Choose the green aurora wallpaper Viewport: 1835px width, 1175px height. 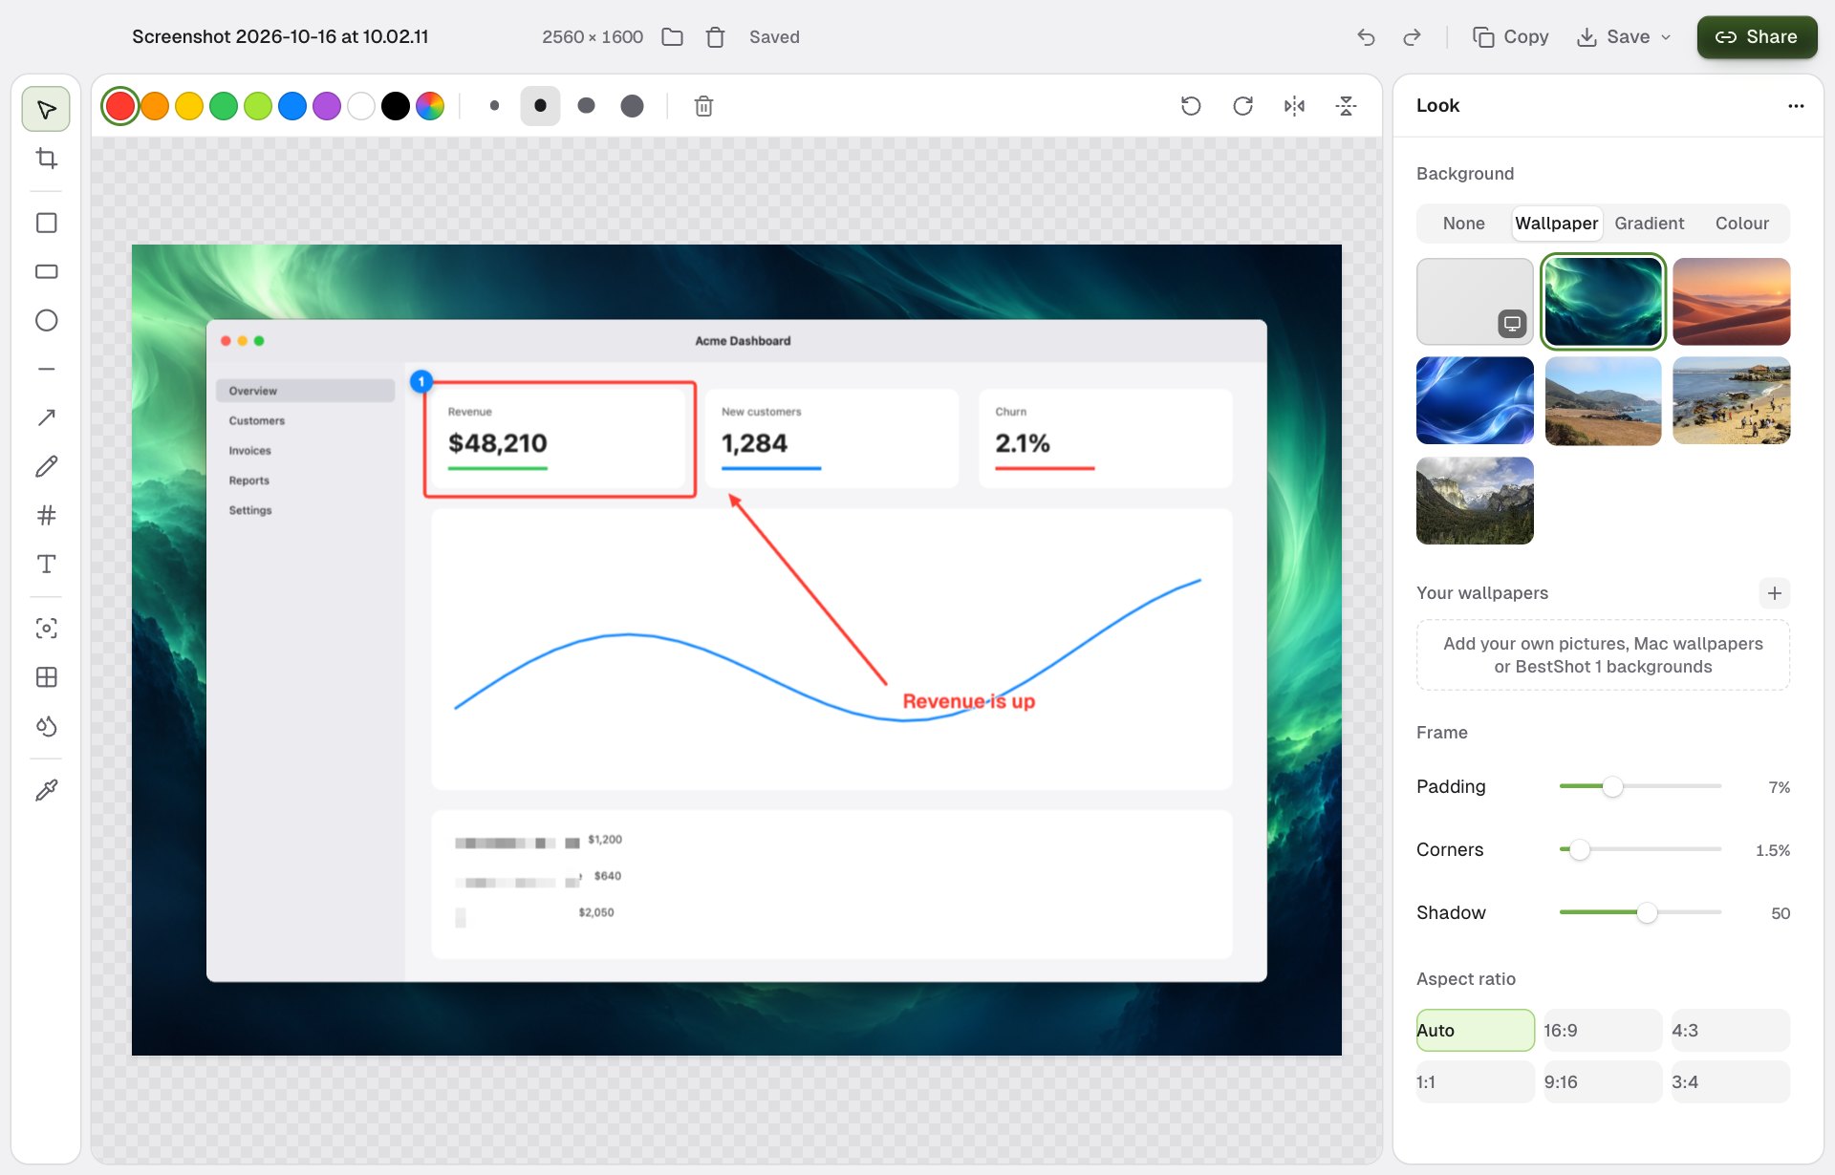(1603, 302)
